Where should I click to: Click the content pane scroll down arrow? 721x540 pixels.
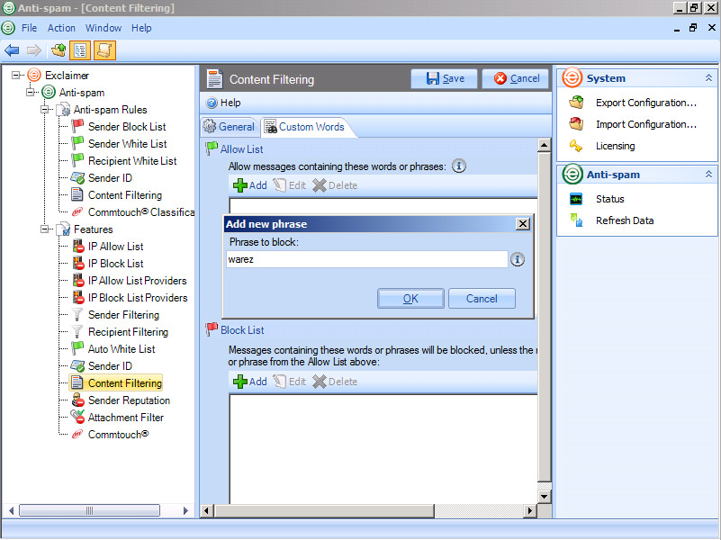click(544, 496)
